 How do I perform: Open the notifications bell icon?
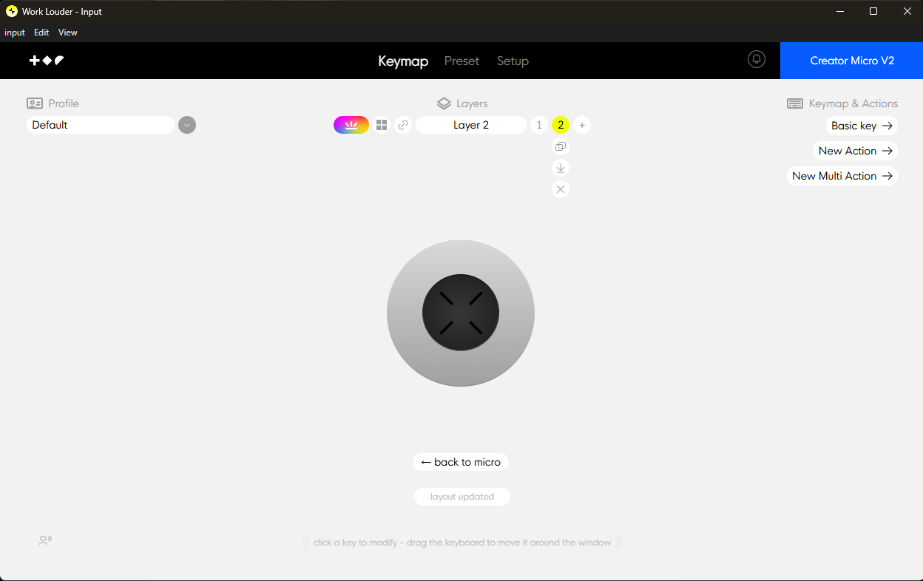tap(757, 60)
